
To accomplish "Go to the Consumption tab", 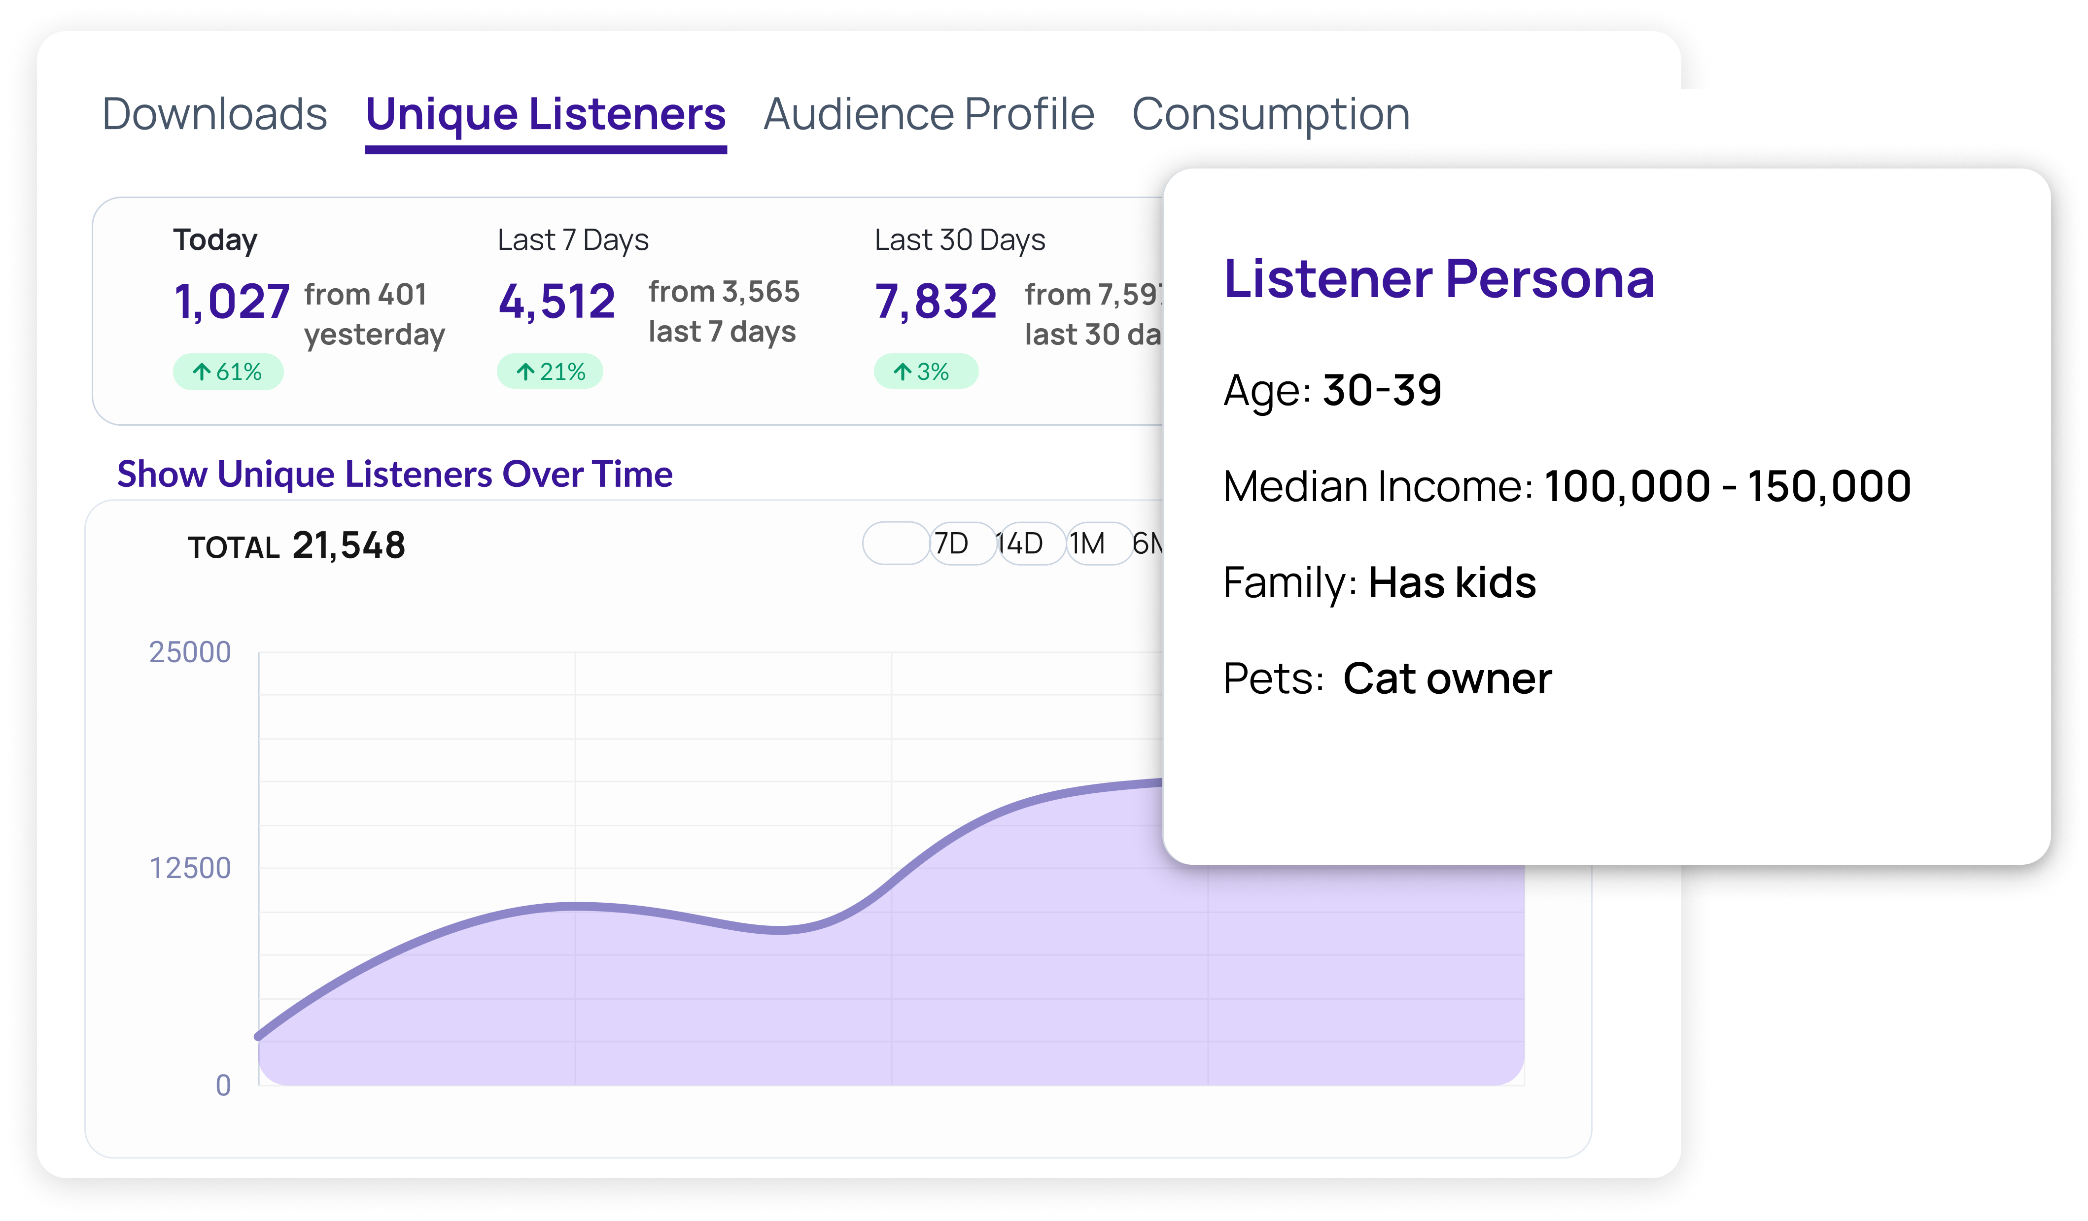I will (x=1270, y=114).
